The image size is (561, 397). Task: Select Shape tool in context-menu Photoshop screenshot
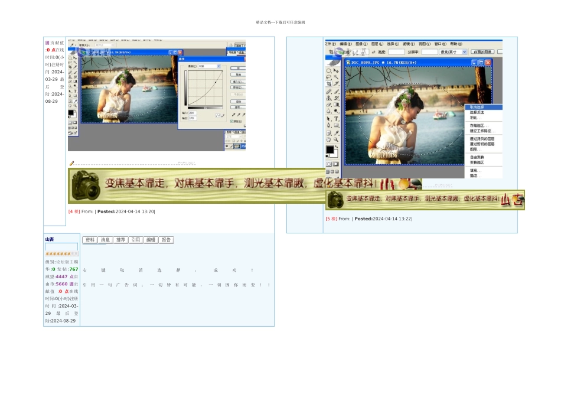pyautogui.click(x=336, y=125)
